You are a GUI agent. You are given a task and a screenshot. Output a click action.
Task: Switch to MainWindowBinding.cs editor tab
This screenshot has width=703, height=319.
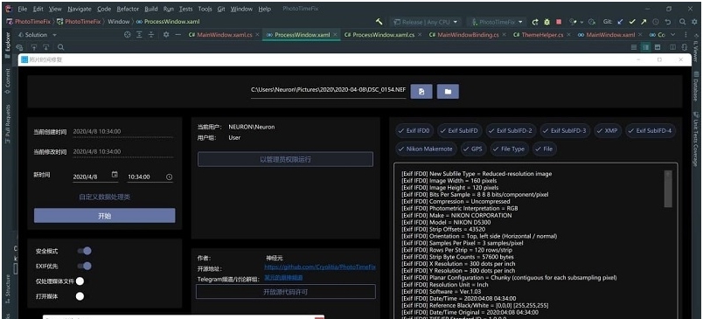(468, 35)
